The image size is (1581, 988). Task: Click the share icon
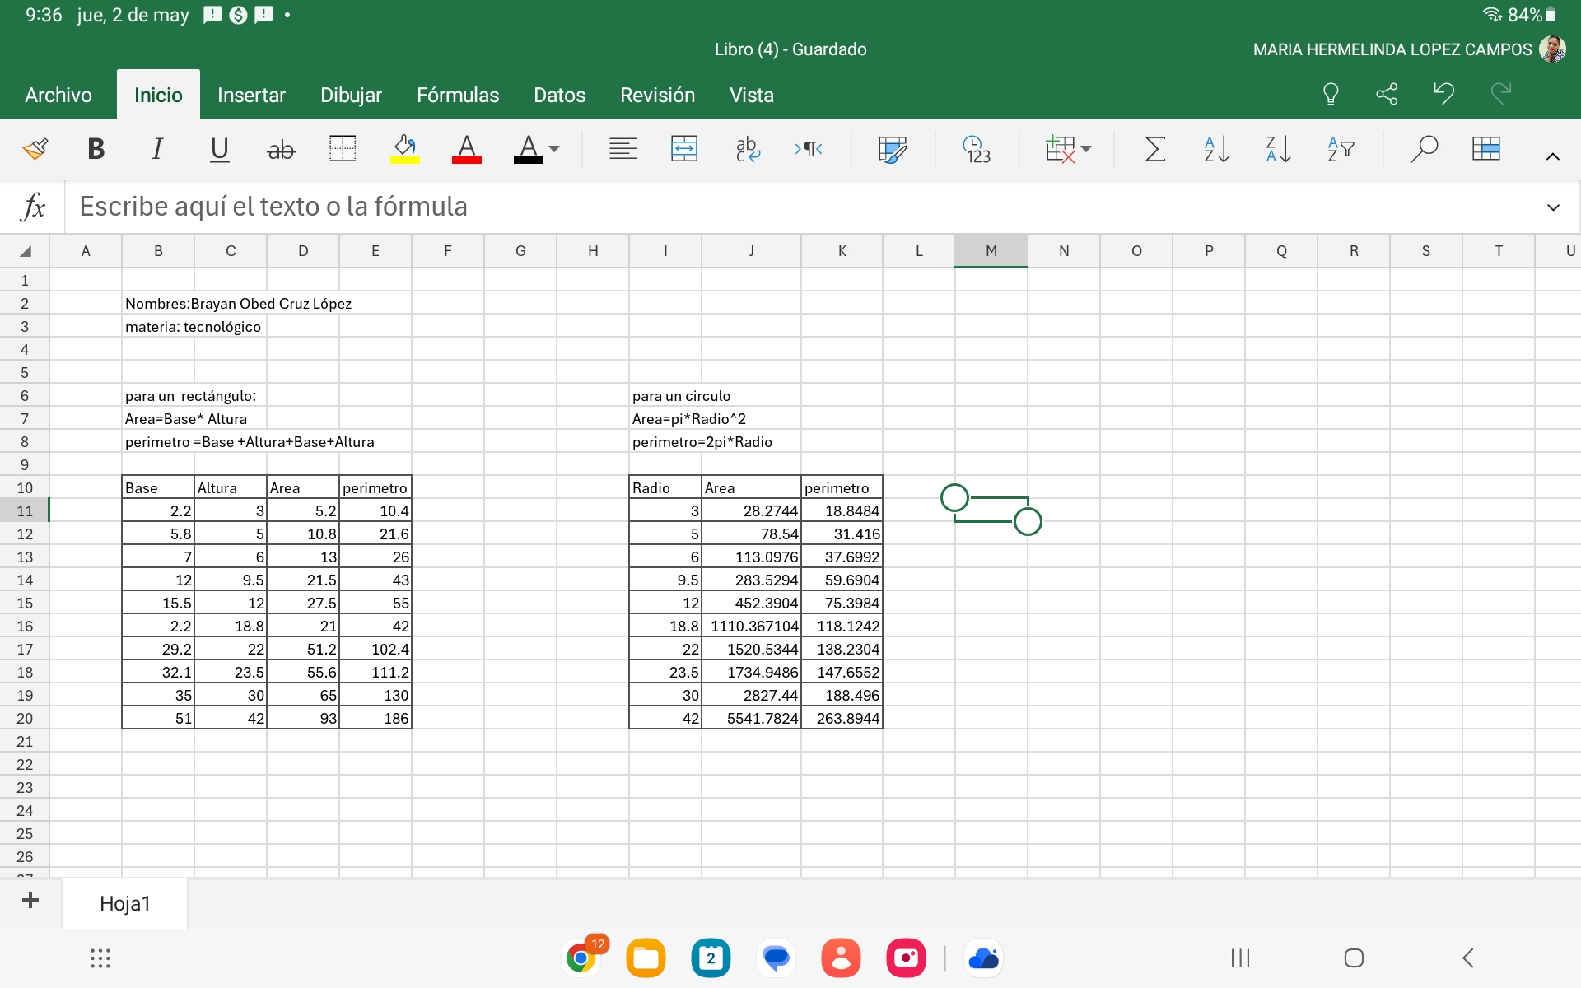[1387, 94]
